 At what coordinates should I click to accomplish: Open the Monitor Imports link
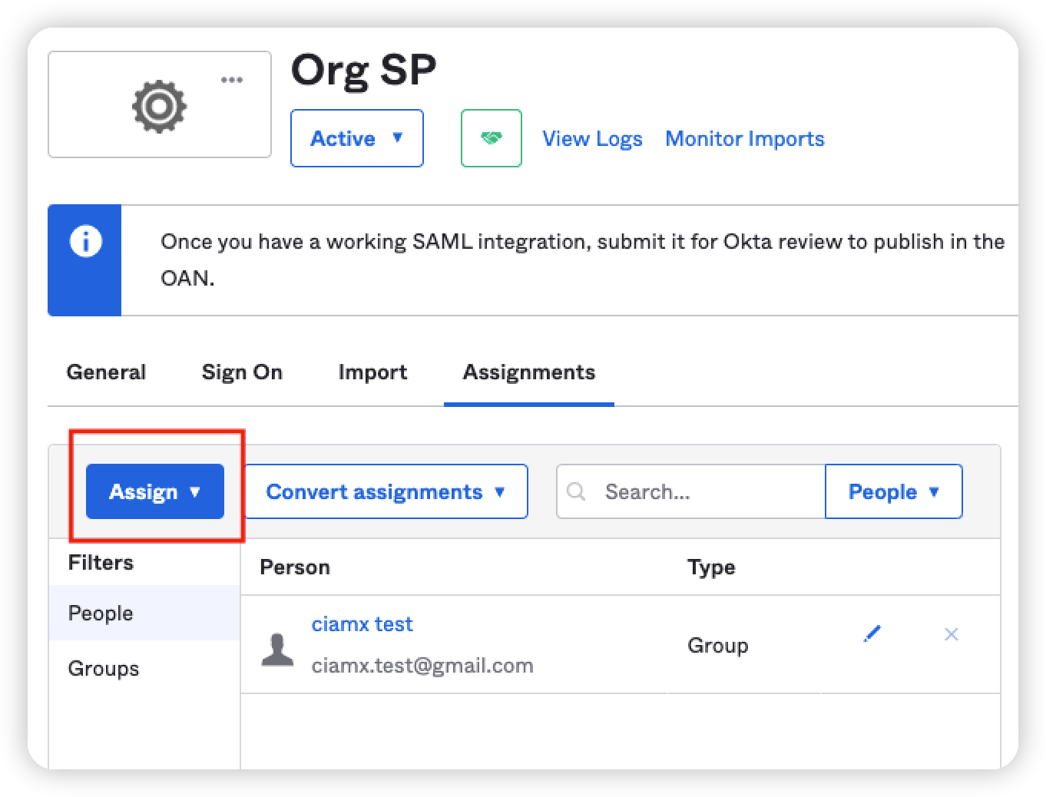click(x=744, y=139)
